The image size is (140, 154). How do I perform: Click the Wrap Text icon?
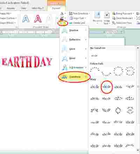click(x=107, y=18)
